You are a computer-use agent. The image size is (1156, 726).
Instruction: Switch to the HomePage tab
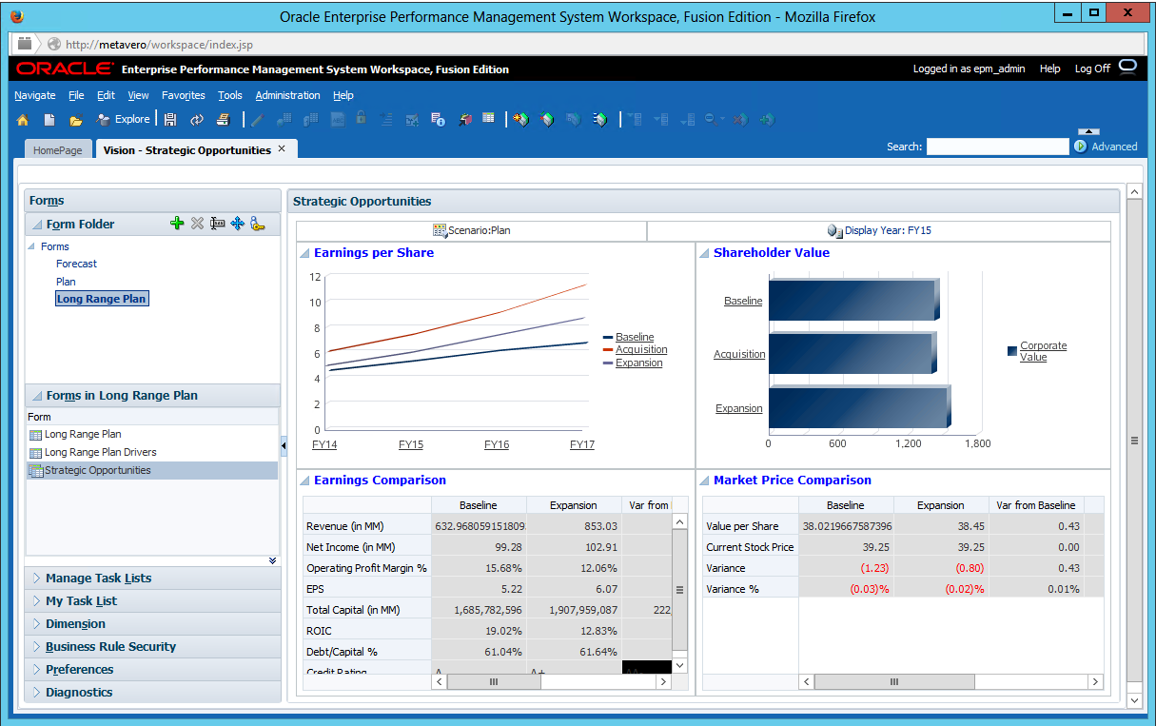pyautogui.click(x=59, y=150)
